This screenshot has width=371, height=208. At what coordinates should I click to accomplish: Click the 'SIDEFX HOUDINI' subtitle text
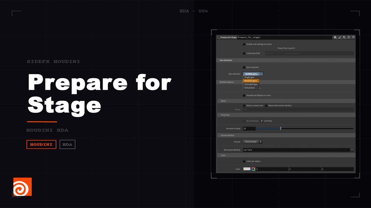54,61
